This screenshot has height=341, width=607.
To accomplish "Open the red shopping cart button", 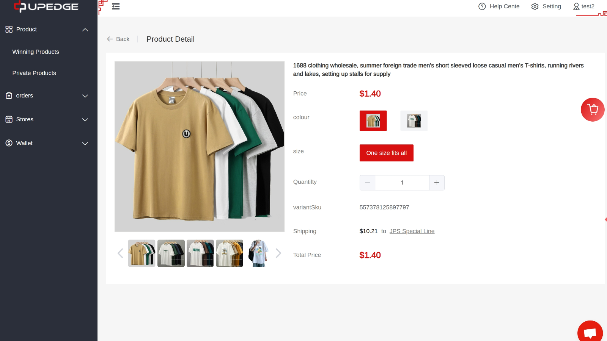I will (592, 109).
